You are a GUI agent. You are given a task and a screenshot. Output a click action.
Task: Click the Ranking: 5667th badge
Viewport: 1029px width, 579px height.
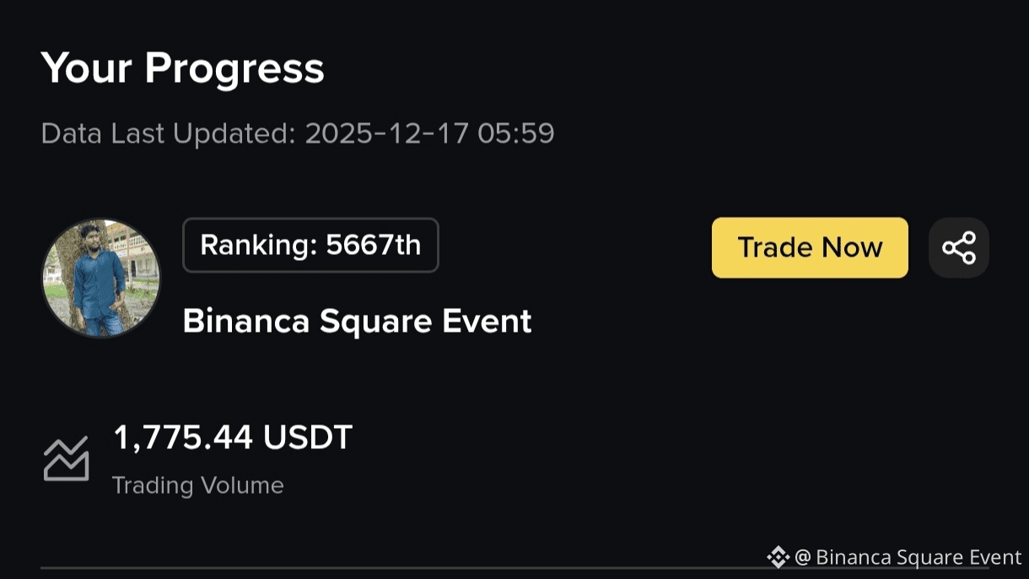coord(310,246)
